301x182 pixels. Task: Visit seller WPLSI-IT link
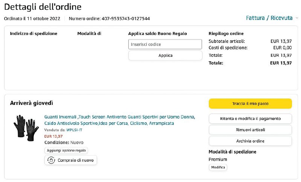[x=74, y=130]
